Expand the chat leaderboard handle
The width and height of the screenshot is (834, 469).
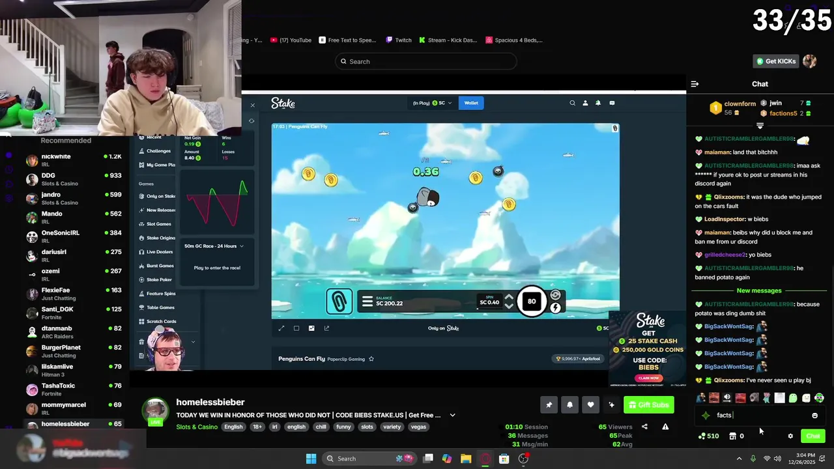pos(760,125)
